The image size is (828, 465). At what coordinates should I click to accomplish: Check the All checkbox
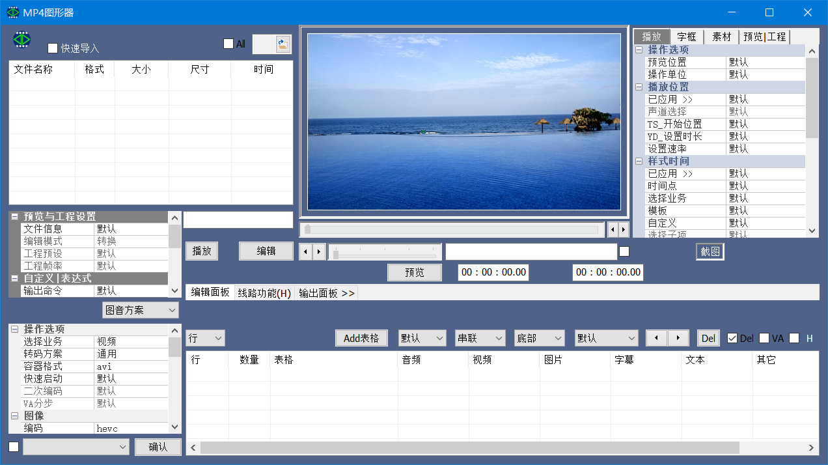pos(228,44)
